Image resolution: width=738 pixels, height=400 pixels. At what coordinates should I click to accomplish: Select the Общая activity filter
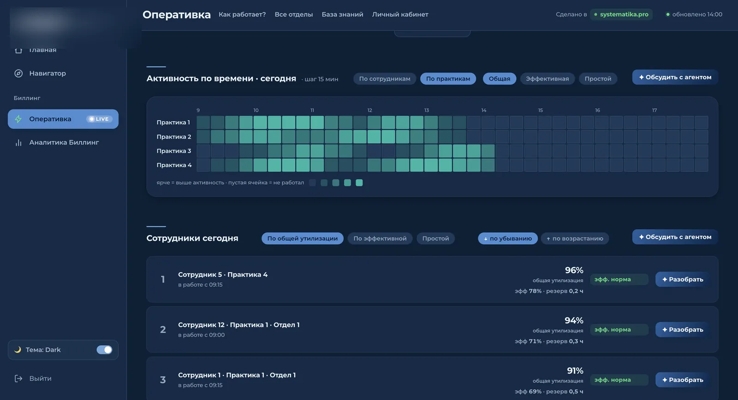pyautogui.click(x=500, y=79)
